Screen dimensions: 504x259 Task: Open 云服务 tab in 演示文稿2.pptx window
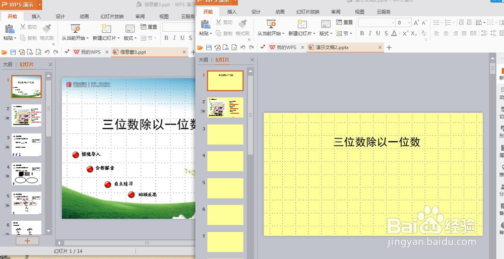384,12
